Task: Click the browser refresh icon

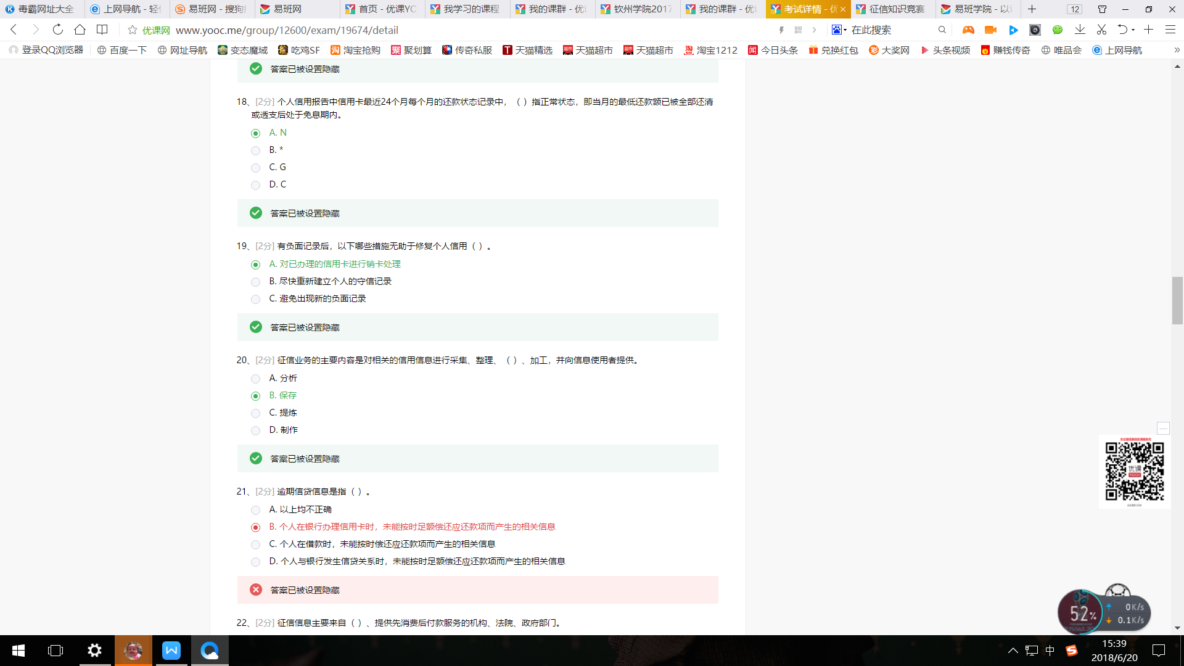Action: point(57,30)
